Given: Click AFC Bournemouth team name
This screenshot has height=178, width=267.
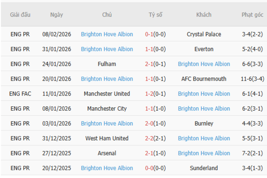Looking at the screenshot, I should point(204,79).
